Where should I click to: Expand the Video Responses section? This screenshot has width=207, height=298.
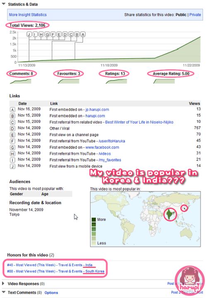(x=3, y=283)
